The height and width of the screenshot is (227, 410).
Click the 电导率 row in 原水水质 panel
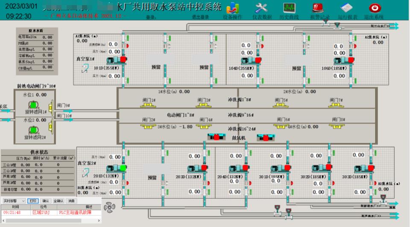(x=35, y=37)
